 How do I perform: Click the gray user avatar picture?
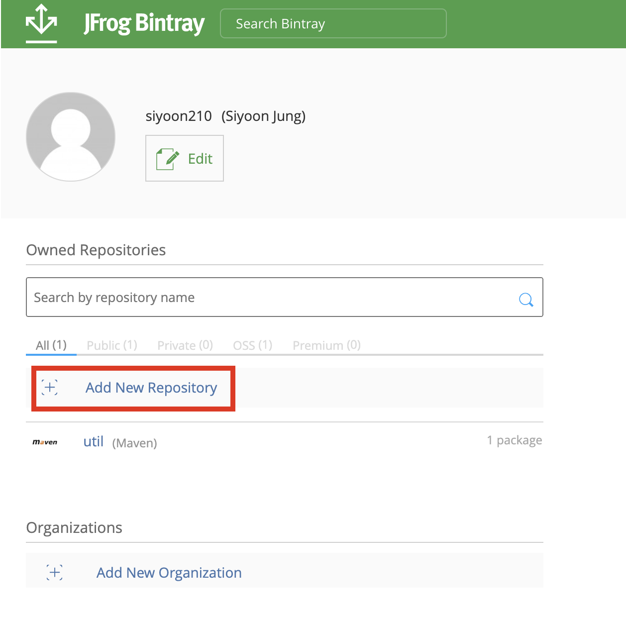coord(71,136)
